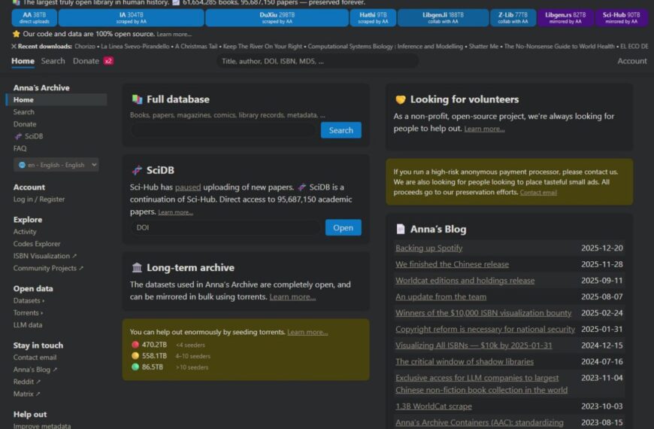This screenshot has width=654, height=429.
Task: Expand Datasets in the sidebar
Action: (x=29, y=301)
